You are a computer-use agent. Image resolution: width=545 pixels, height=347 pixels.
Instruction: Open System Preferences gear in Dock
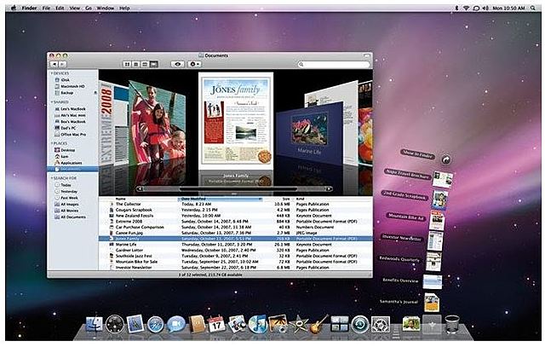(381, 324)
